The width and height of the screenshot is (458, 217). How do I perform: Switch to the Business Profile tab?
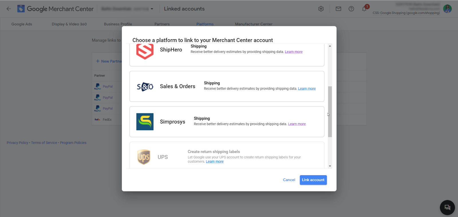pyautogui.click(x=118, y=24)
